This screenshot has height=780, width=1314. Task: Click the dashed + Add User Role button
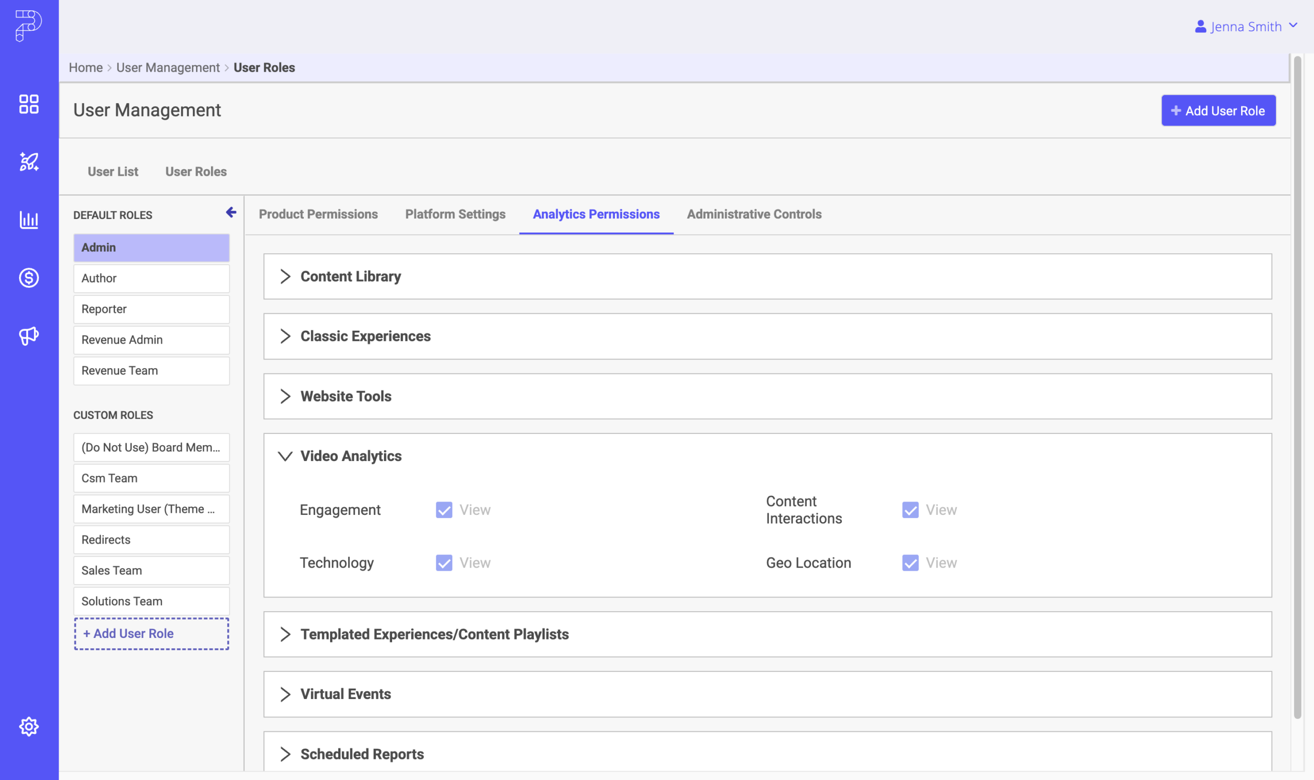coord(151,633)
